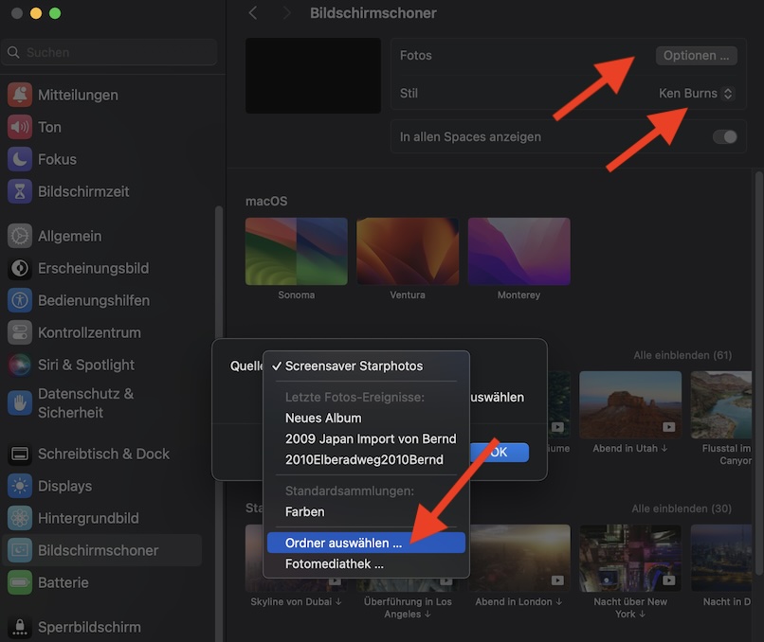The image size is (764, 642).
Task: Go back using the left chevron arrow
Action: (x=252, y=13)
